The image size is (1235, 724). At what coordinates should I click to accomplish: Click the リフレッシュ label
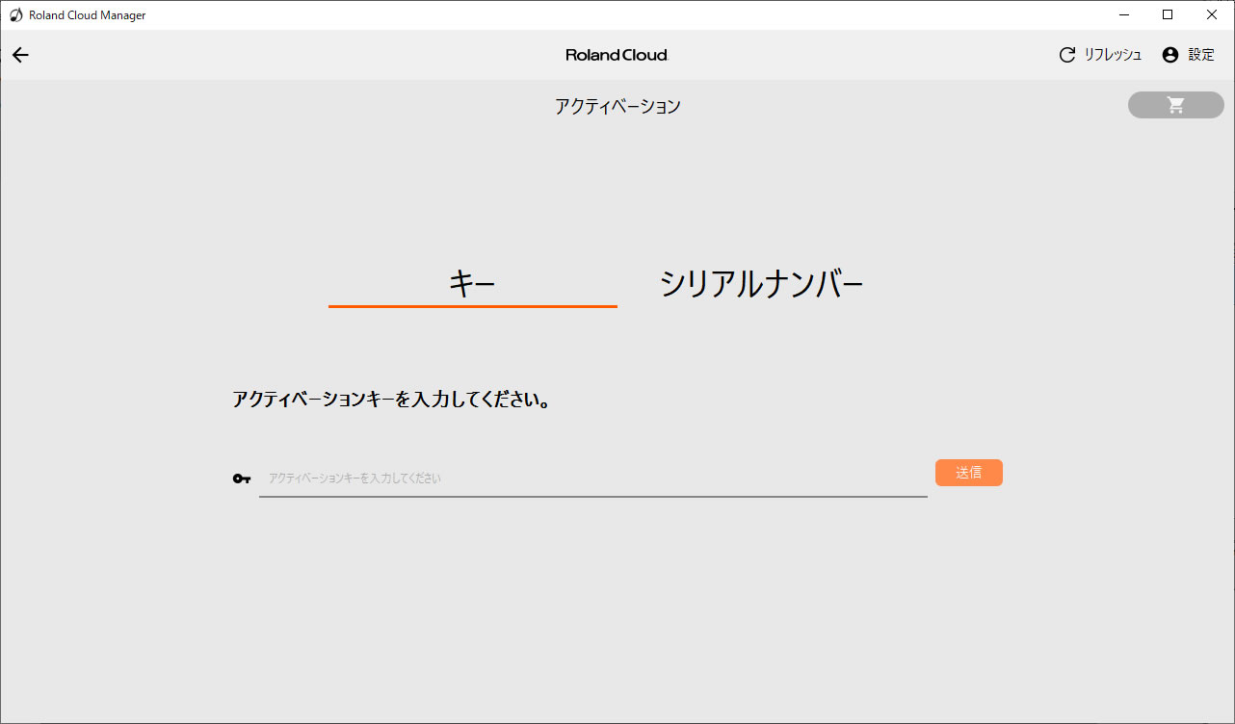(1113, 55)
